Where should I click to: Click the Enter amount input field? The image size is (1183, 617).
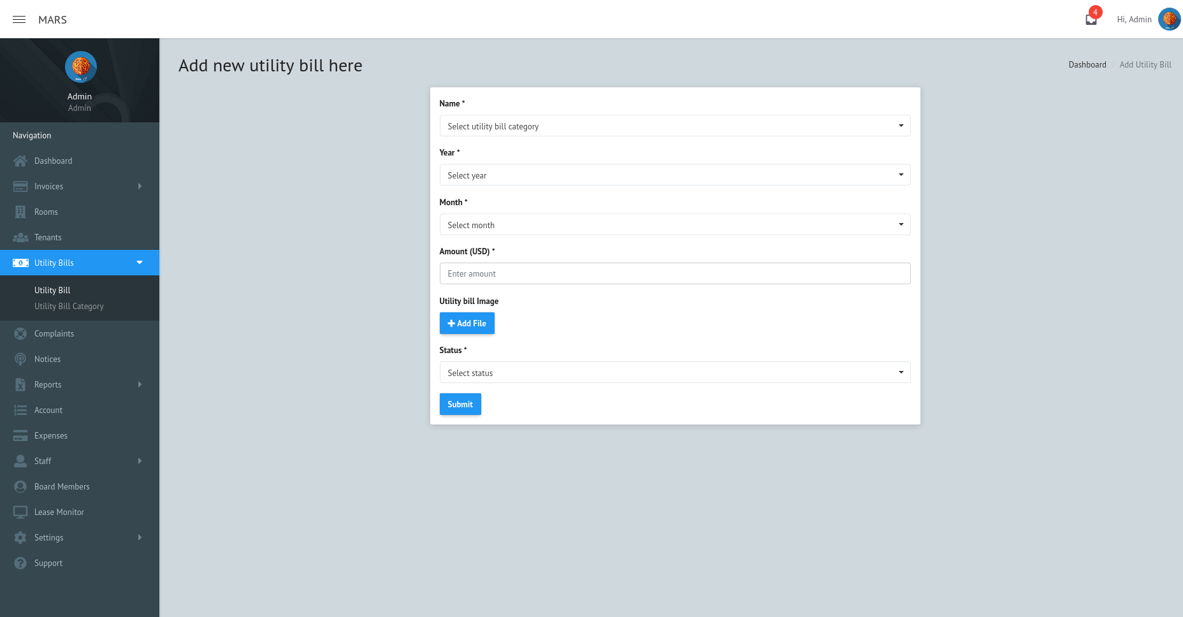click(675, 273)
